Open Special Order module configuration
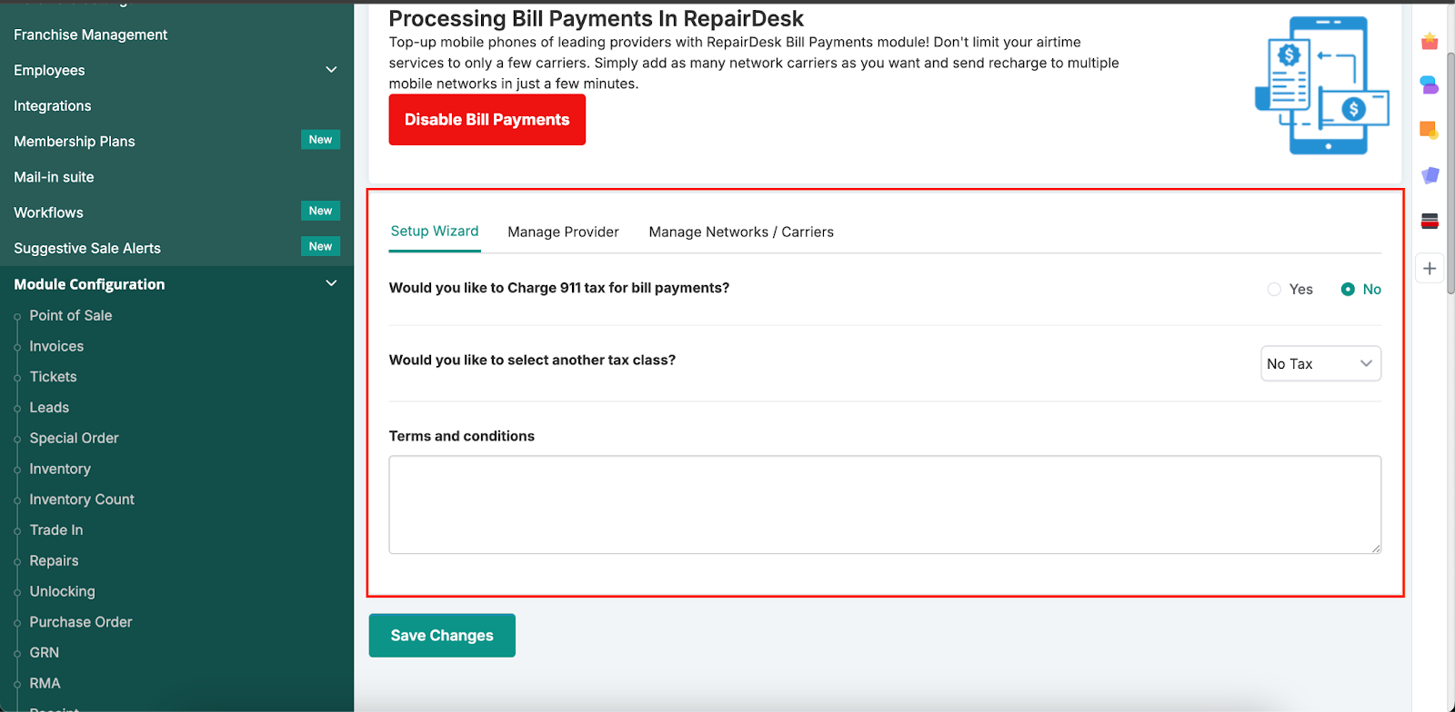Screen dimensions: 1455x712 click(74, 438)
